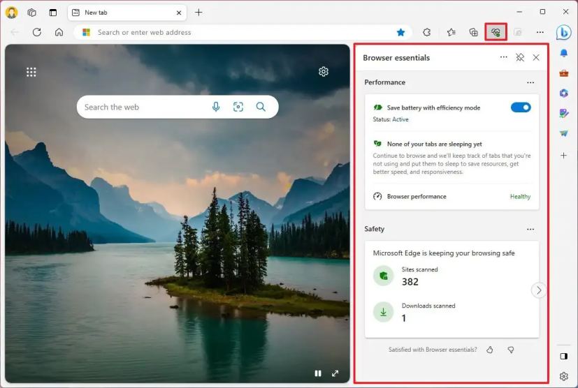Open the Collections button
Image resolution: width=578 pixels, height=388 pixels.
[x=473, y=32]
